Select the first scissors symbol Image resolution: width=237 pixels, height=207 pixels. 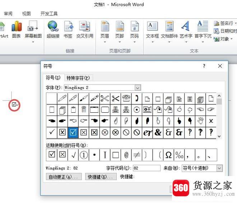point(105,99)
